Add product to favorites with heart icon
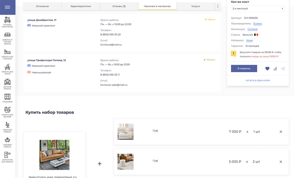 [x=267, y=69]
